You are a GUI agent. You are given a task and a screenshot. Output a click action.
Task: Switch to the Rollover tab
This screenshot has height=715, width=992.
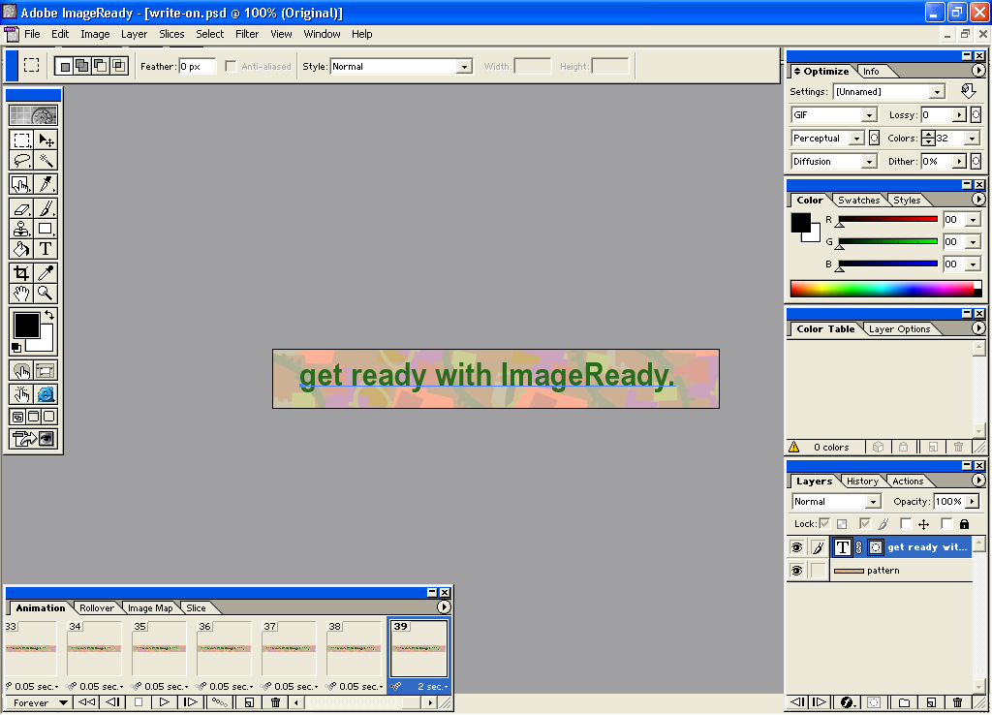97,608
